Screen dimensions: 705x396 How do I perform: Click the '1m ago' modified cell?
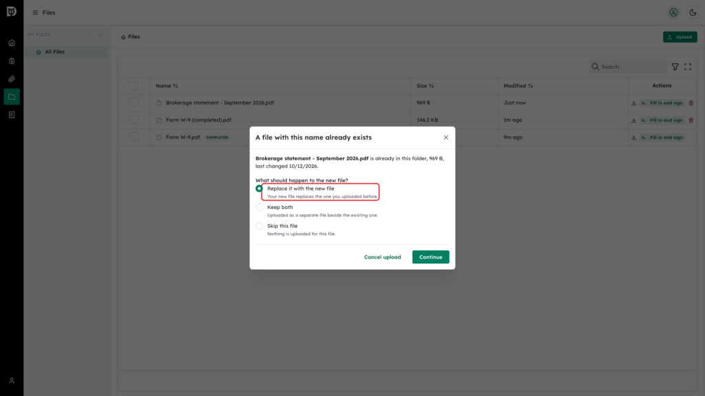click(x=512, y=120)
